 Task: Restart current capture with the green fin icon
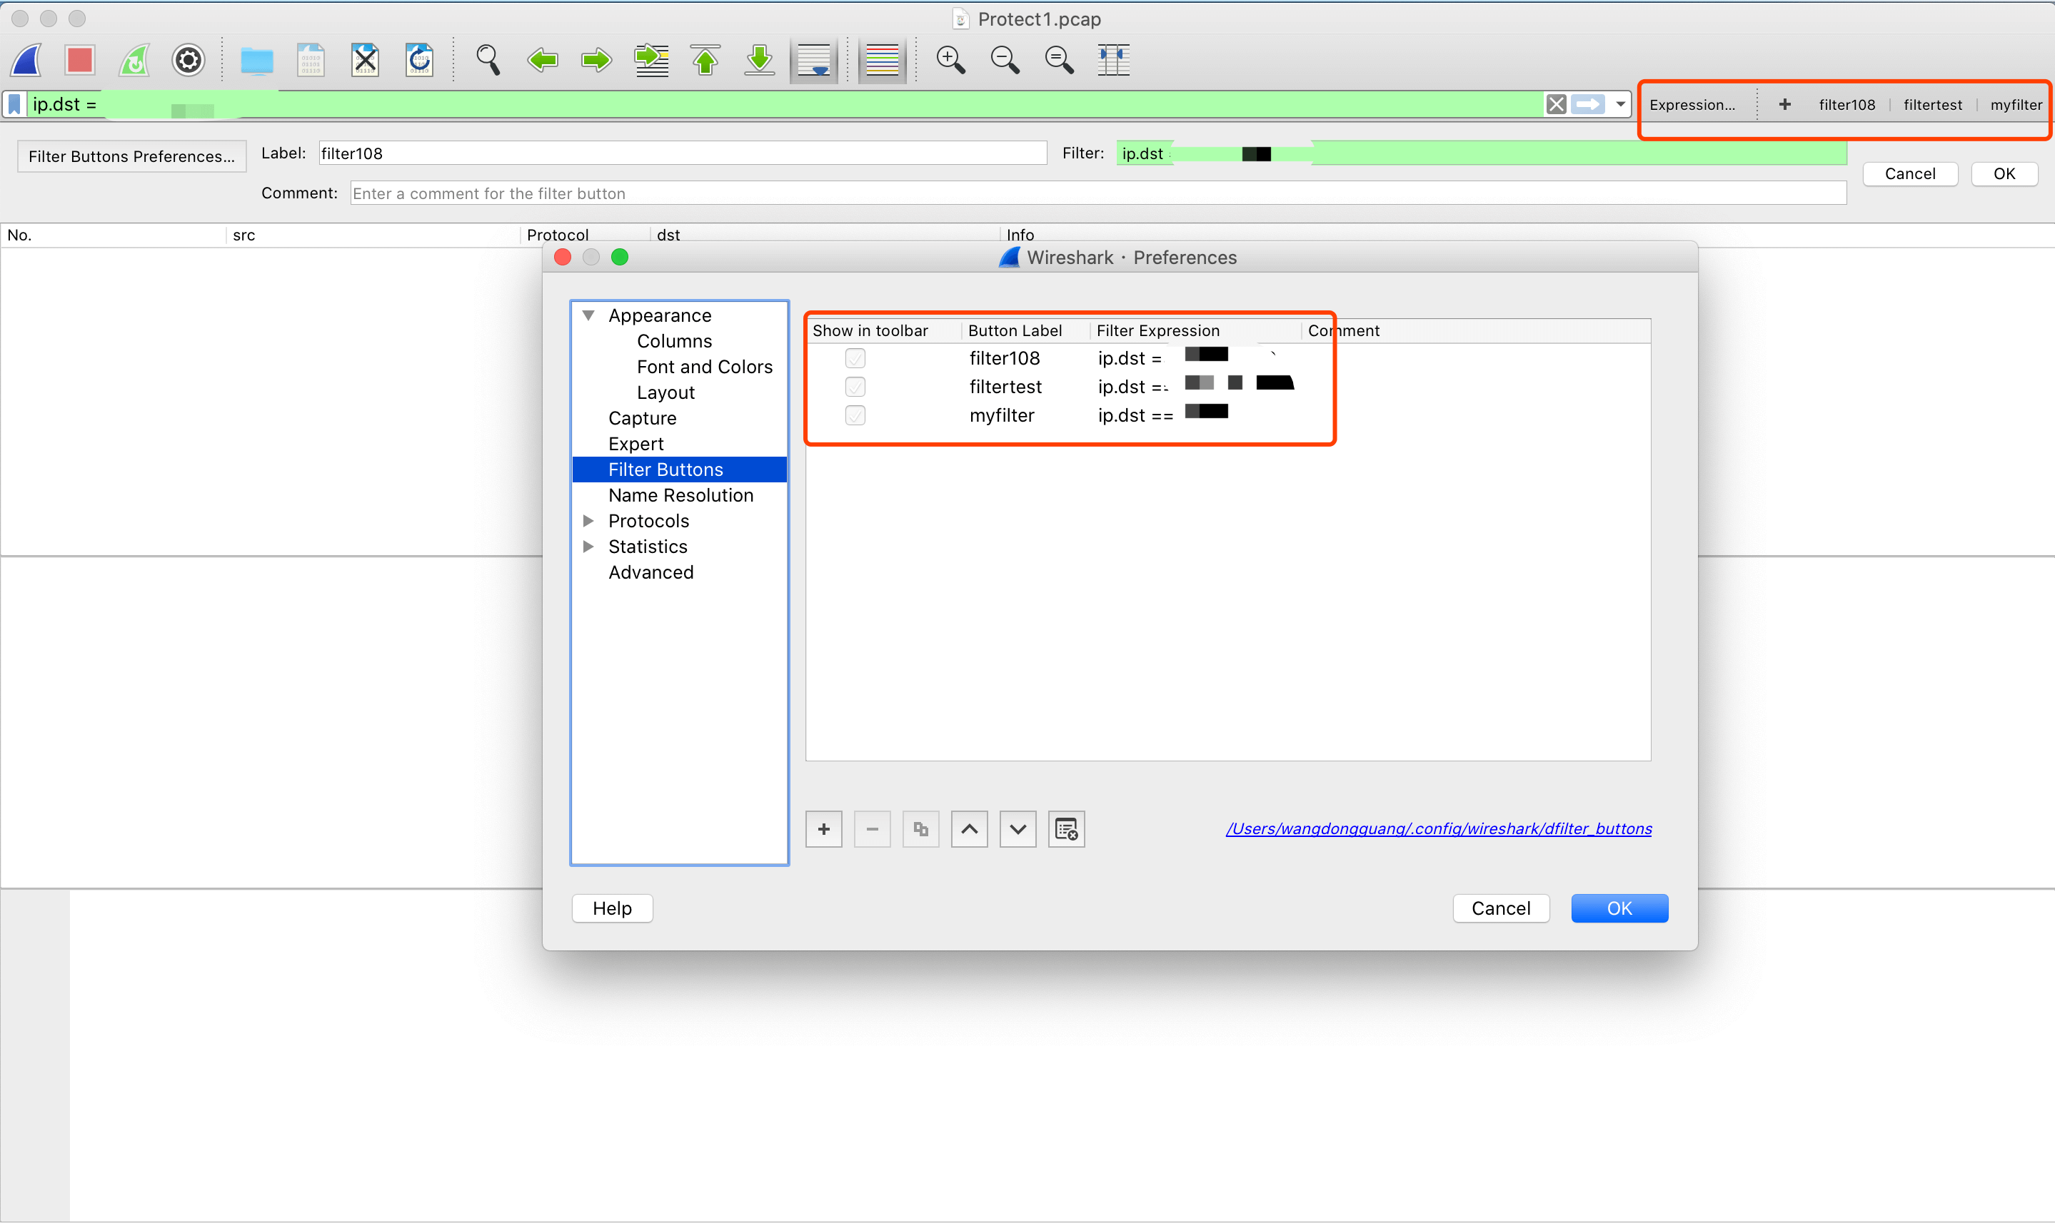point(134,60)
